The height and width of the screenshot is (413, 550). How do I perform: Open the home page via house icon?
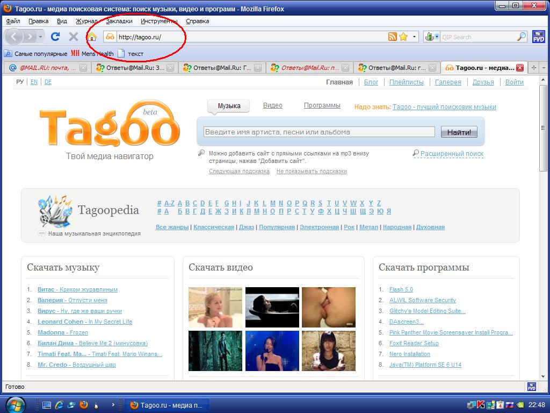tap(91, 37)
